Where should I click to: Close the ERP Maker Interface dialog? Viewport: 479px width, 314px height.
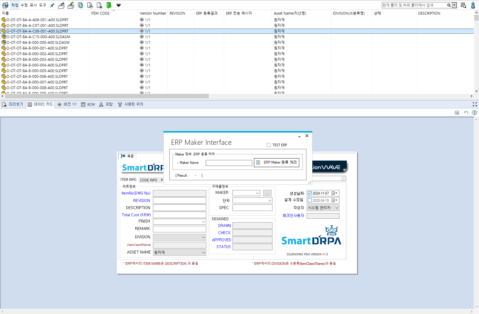tap(307, 136)
